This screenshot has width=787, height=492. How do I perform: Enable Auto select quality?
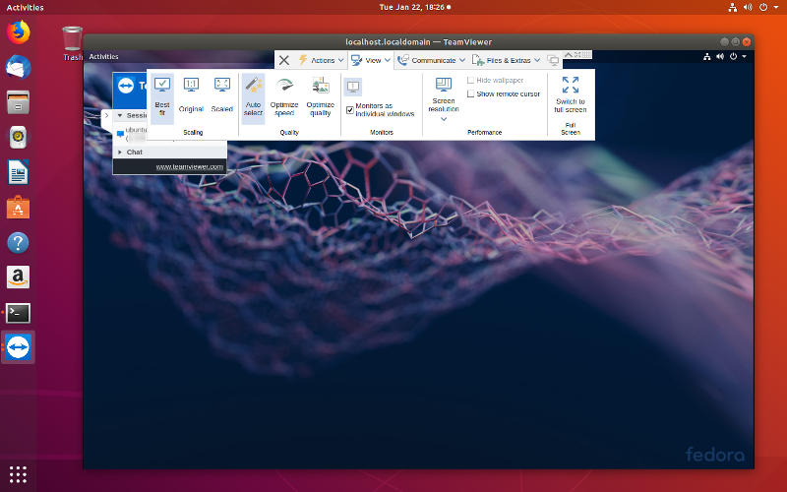tap(253, 98)
